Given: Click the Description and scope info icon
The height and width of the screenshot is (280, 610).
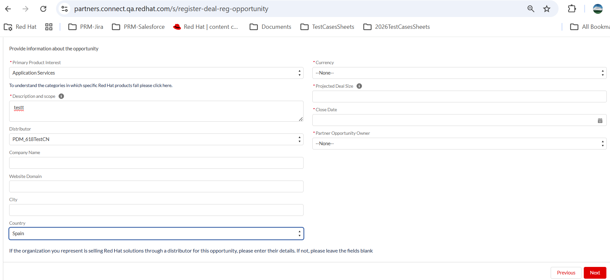Looking at the screenshot, I should pos(61,96).
